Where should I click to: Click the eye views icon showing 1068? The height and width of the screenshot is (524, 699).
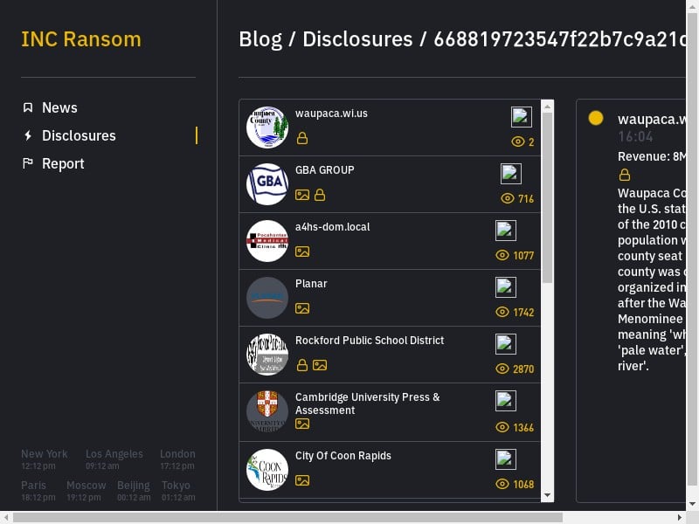tap(502, 484)
